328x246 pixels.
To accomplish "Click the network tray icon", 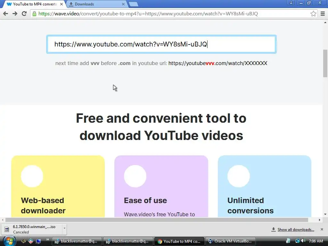I will click(x=297, y=241).
